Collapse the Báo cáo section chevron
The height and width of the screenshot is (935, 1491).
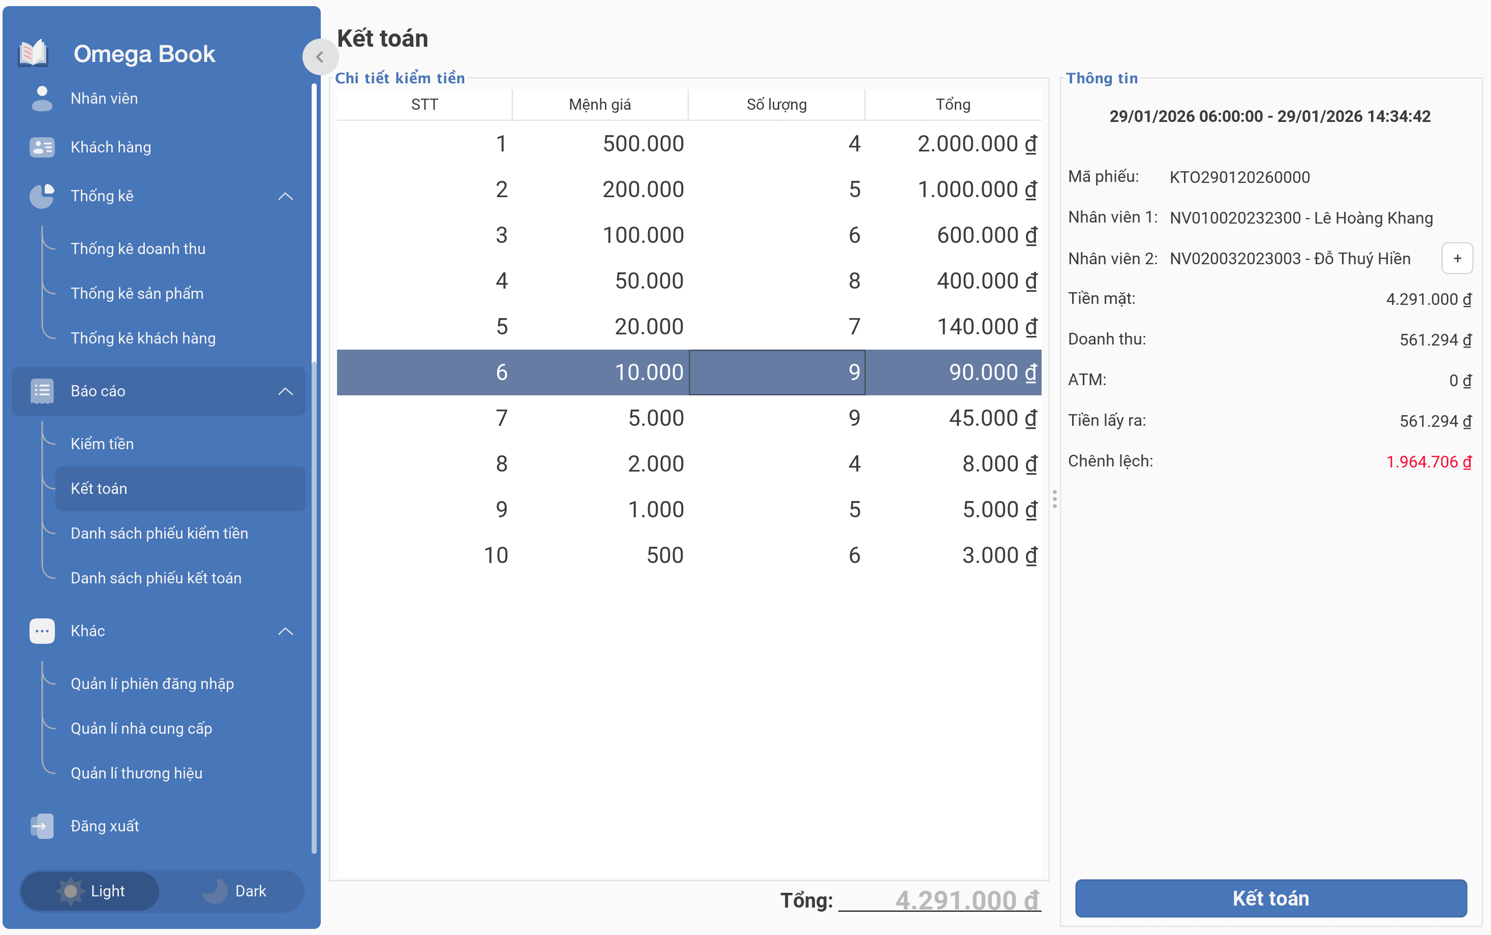pos(285,391)
